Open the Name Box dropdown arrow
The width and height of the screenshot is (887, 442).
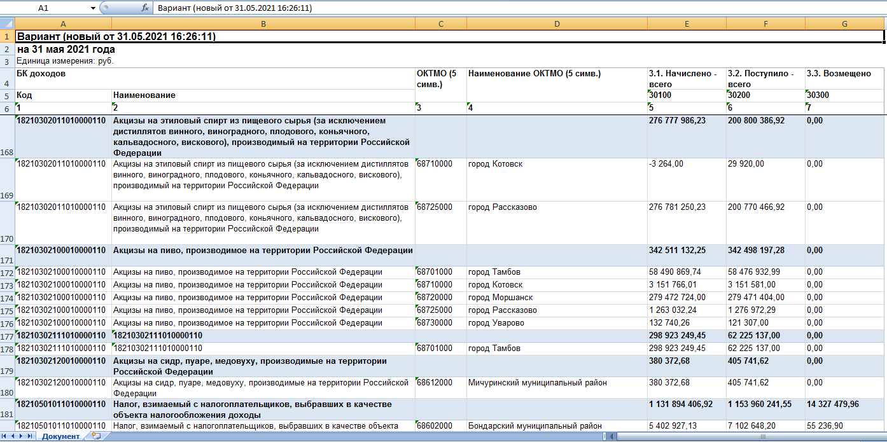[93, 8]
